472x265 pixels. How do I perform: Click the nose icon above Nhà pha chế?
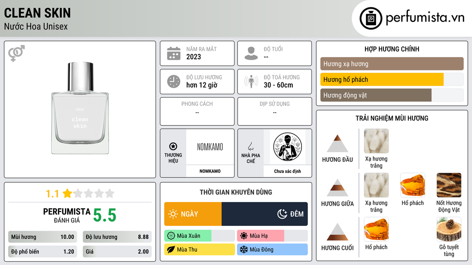(x=250, y=146)
